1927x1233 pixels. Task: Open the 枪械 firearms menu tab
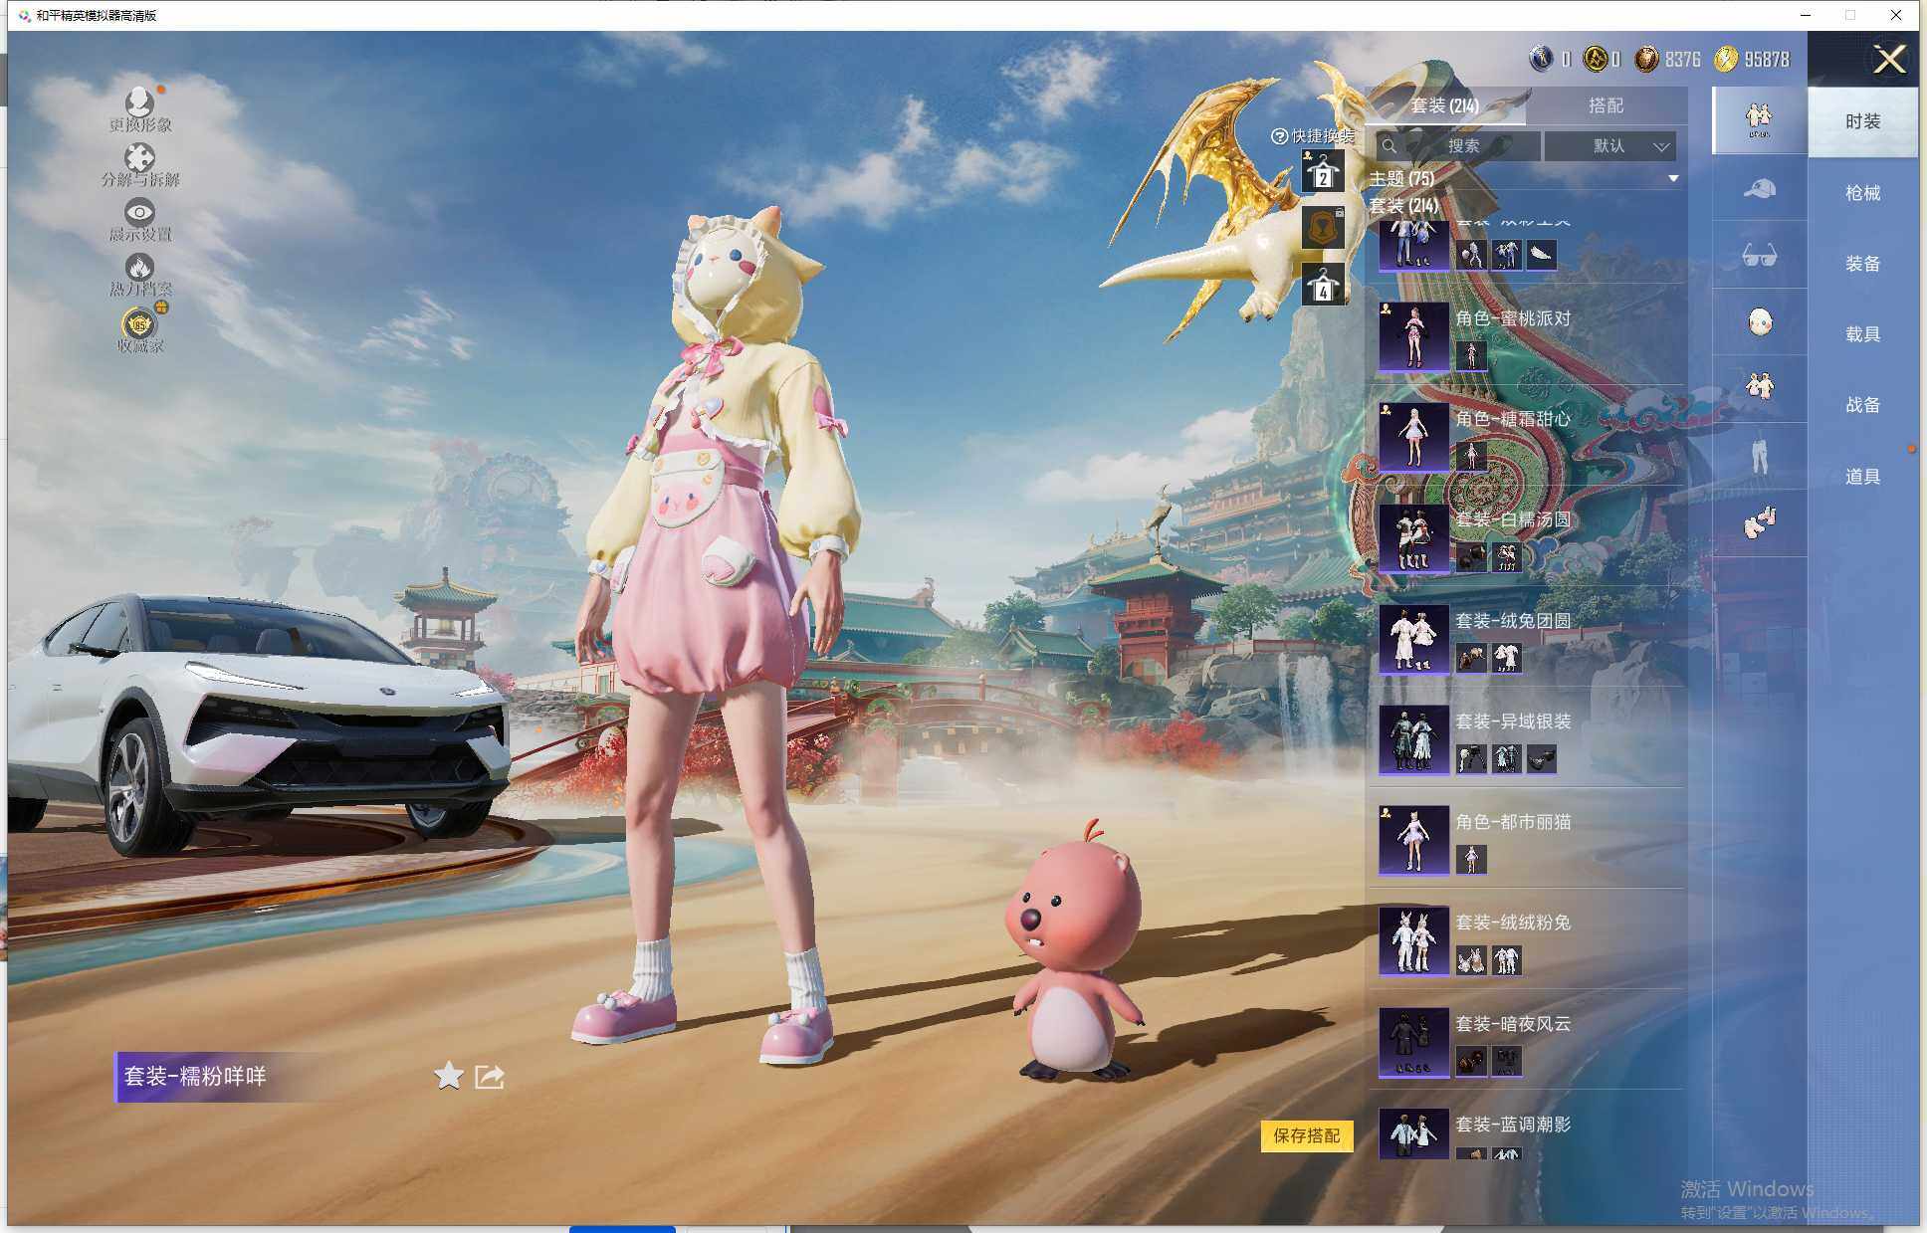tap(1862, 193)
